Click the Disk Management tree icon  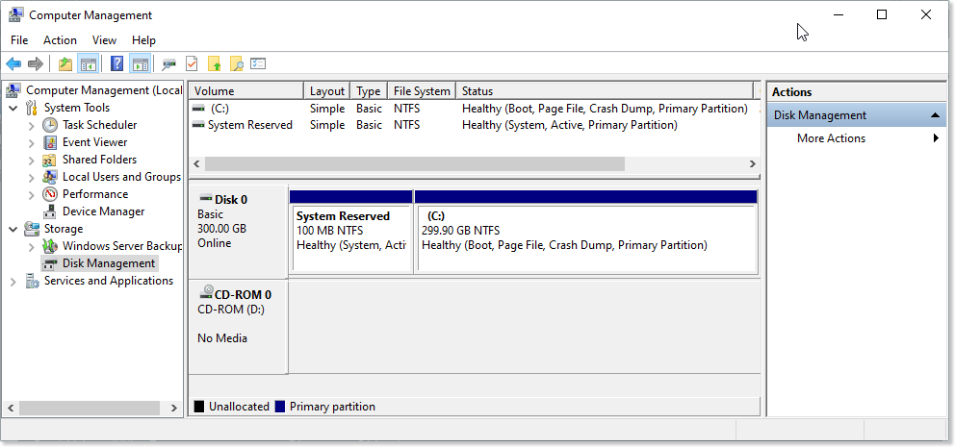pos(50,264)
